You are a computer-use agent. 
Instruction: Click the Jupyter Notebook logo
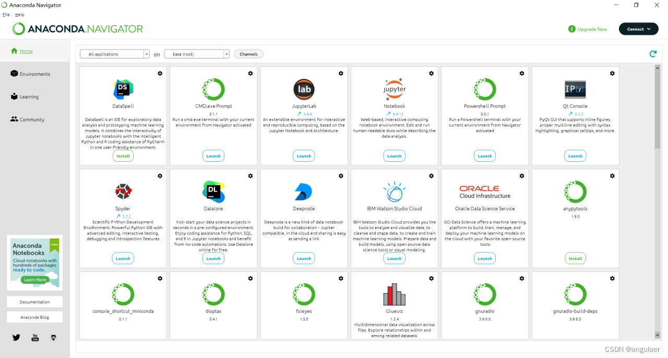click(395, 89)
